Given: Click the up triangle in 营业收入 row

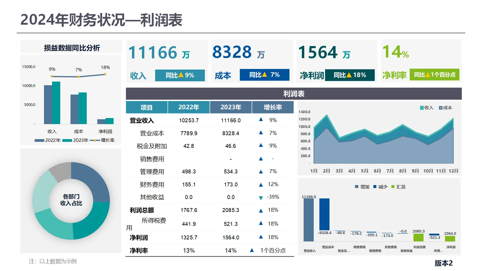Looking at the screenshot, I should tap(261, 120).
